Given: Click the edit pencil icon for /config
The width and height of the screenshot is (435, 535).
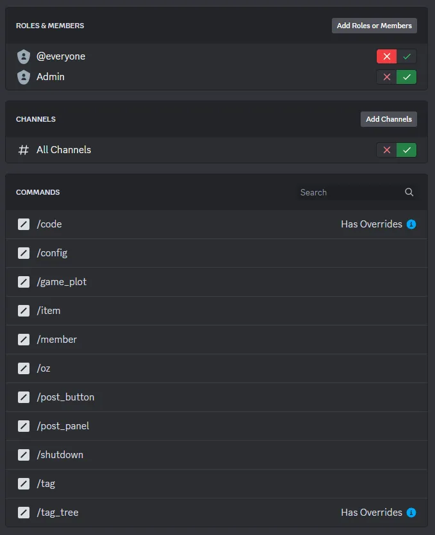Looking at the screenshot, I should [24, 253].
